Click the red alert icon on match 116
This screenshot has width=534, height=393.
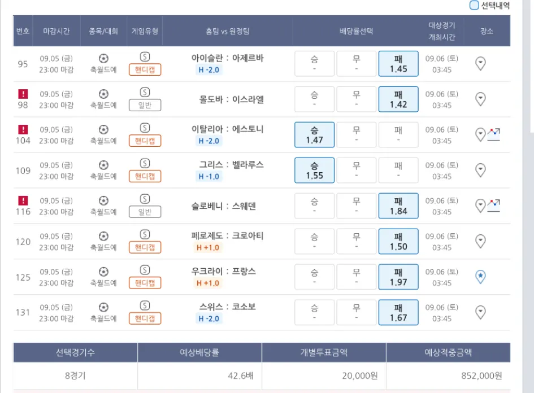(x=23, y=200)
